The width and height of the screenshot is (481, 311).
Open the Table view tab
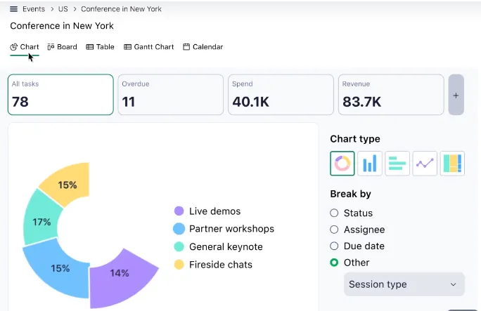click(100, 47)
